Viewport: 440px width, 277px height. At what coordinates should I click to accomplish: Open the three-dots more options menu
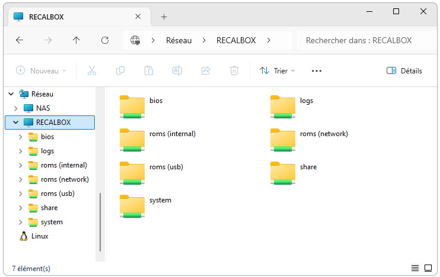coord(317,71)
